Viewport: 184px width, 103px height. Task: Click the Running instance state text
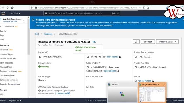(45, 67)
